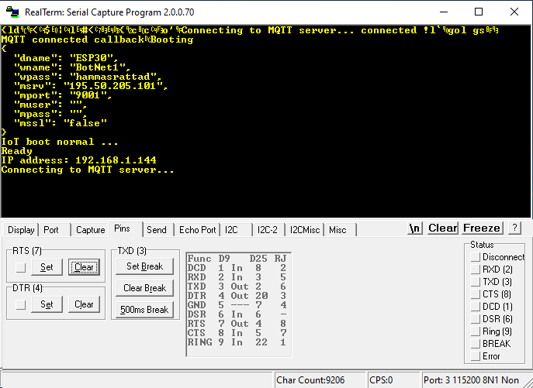Click the DTR indicator box
This screenshot has height=388, width=533.
pos(21,304)
